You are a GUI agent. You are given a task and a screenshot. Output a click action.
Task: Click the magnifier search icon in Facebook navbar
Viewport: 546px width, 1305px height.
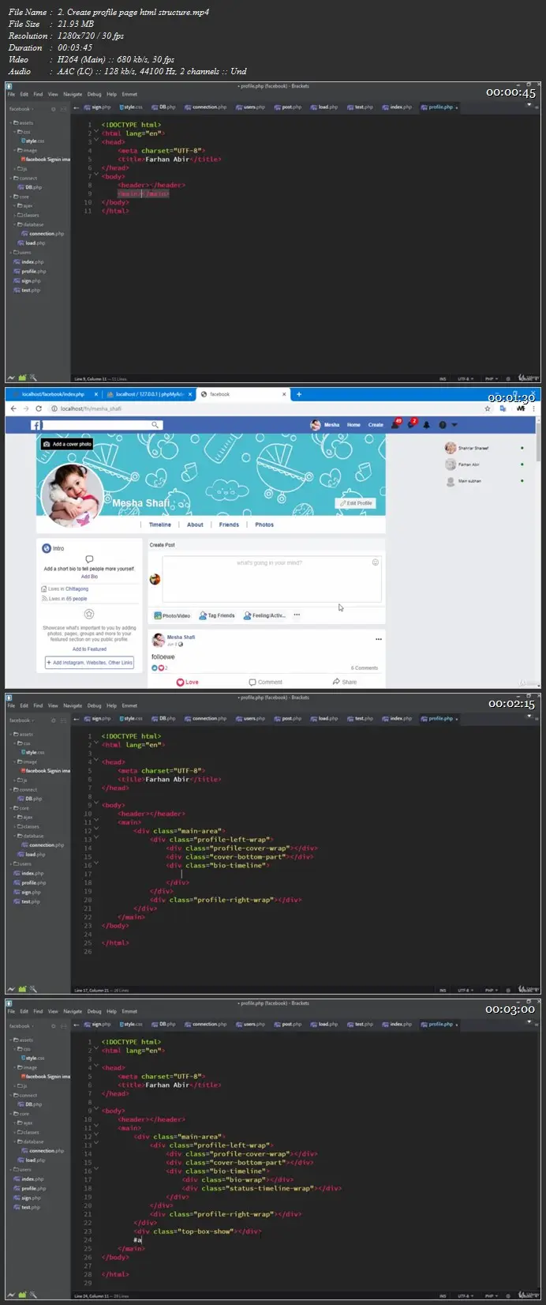pos(155,425)
